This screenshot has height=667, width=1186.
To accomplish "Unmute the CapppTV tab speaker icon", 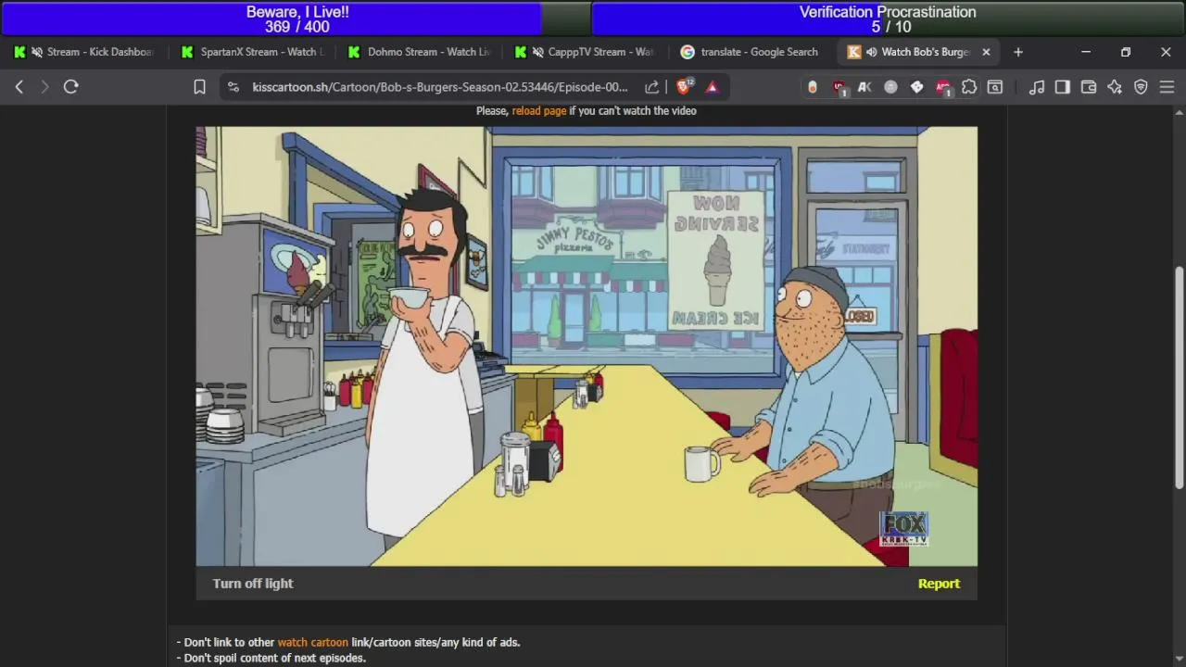I will [x=537, y=52].
